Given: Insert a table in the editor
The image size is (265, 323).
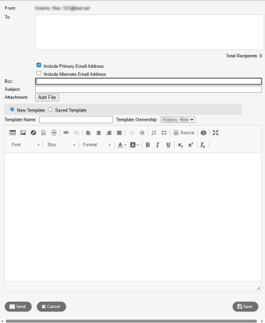Looking at the screenshot, I should pos(13,133).
